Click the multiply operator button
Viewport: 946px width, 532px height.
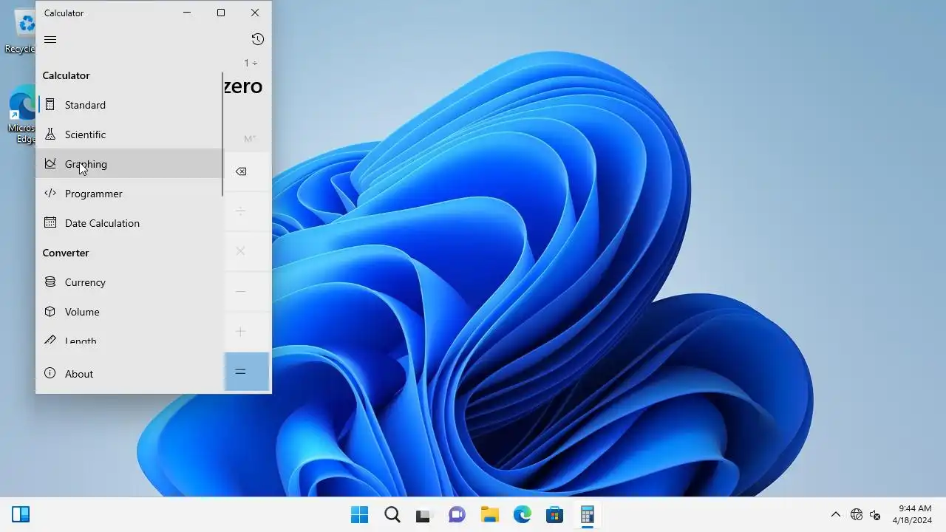pyautogui.click(x=246, y=251)
